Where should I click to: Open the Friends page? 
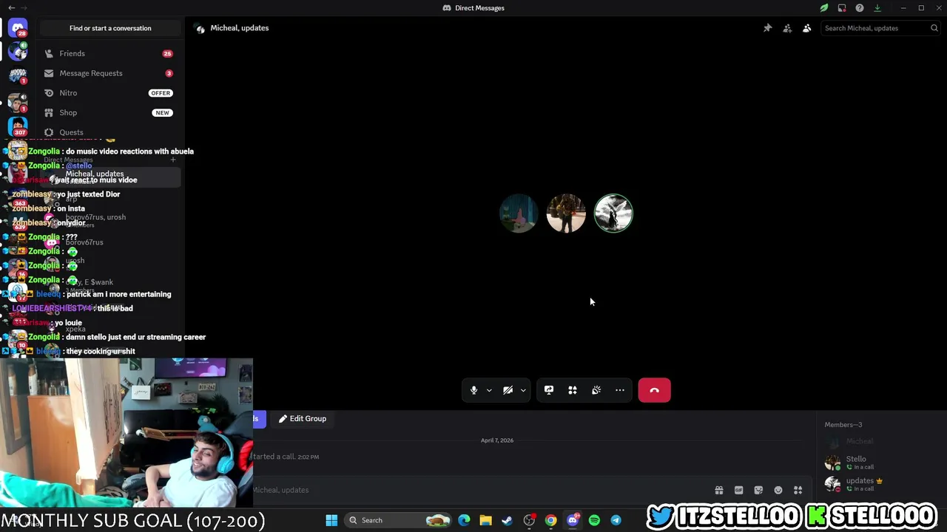tap(109, 53)
